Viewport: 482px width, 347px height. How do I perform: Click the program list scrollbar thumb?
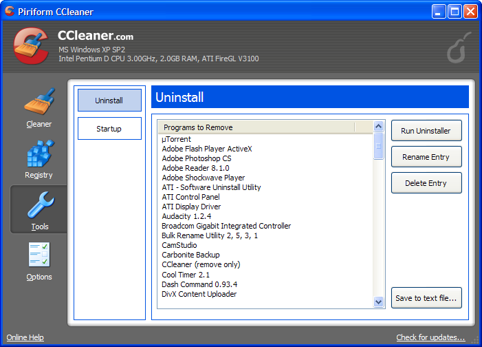(x=378, y=146)
